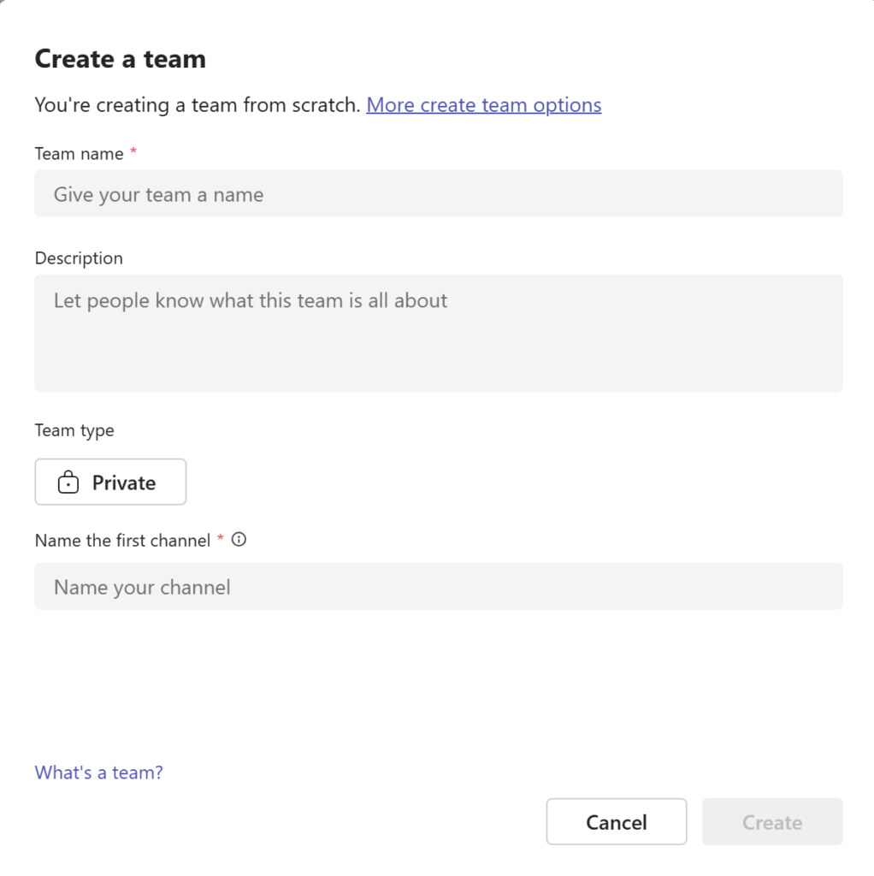This screenshot has height=876, width=874.
Task: Click the Name your channel field
Action: pos(439,586)
